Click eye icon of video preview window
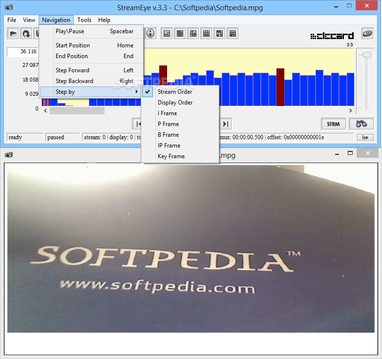 pos(9,155)
